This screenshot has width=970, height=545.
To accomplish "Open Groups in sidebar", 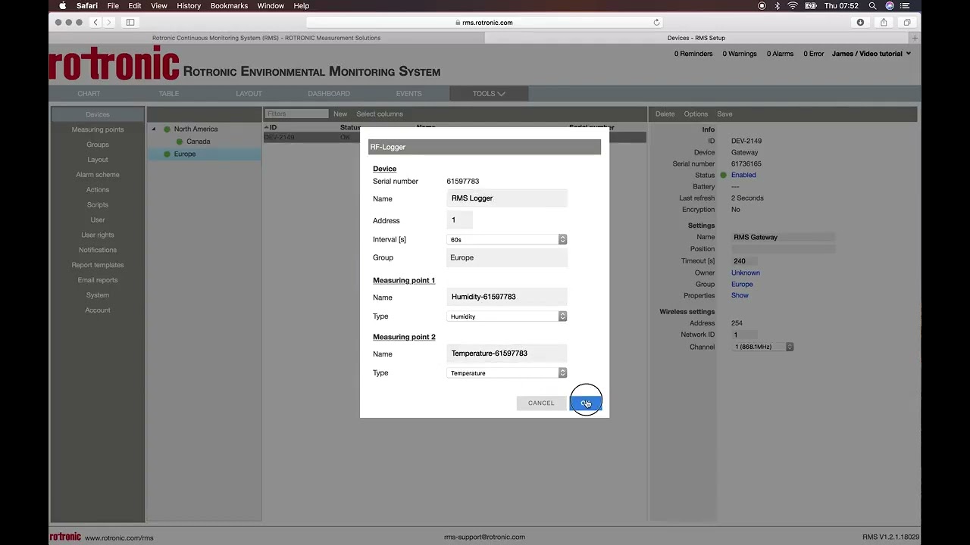I will pyautogui.click(x=98, y=145).
